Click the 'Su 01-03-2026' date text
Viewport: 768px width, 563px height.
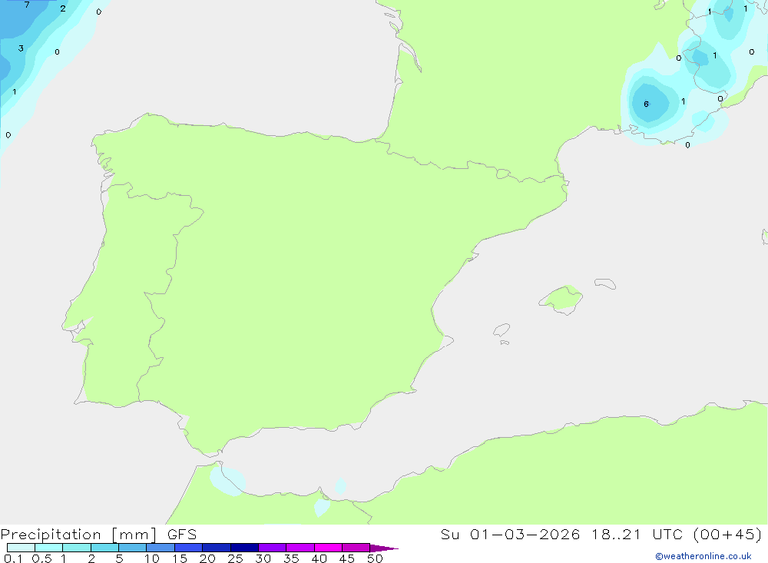(x=511, y=535)
